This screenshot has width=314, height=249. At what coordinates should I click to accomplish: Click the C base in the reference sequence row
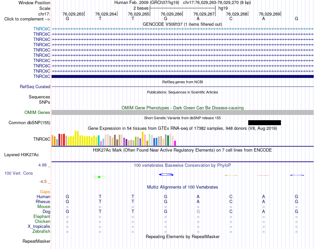[231, 18]
